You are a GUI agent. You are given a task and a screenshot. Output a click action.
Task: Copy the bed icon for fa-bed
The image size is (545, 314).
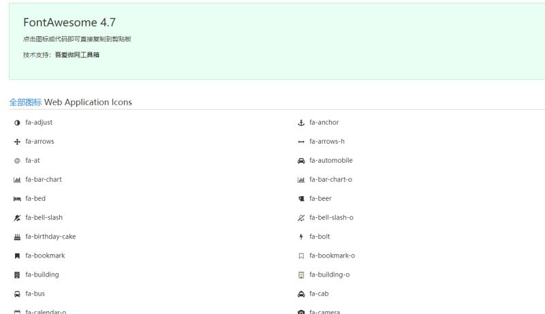click(17, 199)
